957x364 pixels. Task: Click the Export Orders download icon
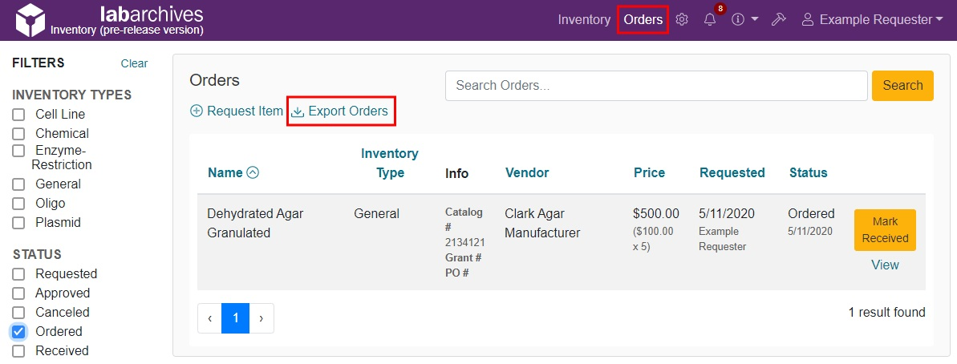pyautogui.click(x=298, y=111)
